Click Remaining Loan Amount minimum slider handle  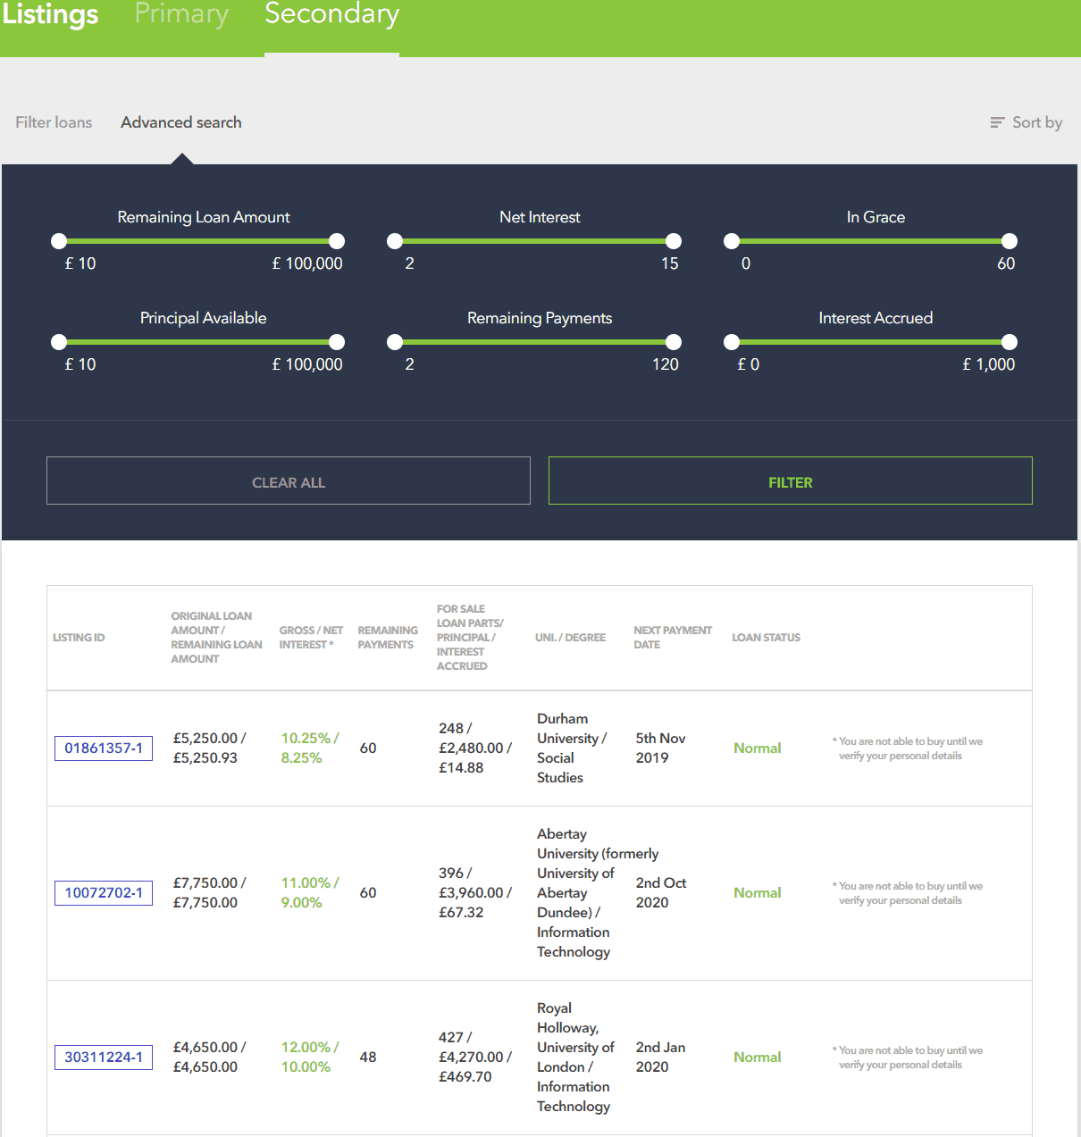point(59,241)
